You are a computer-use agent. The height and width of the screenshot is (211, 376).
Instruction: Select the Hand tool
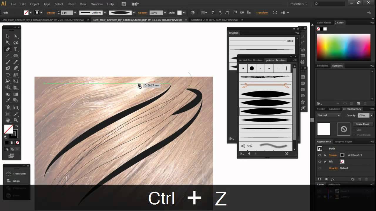click(x=8, y=120)
